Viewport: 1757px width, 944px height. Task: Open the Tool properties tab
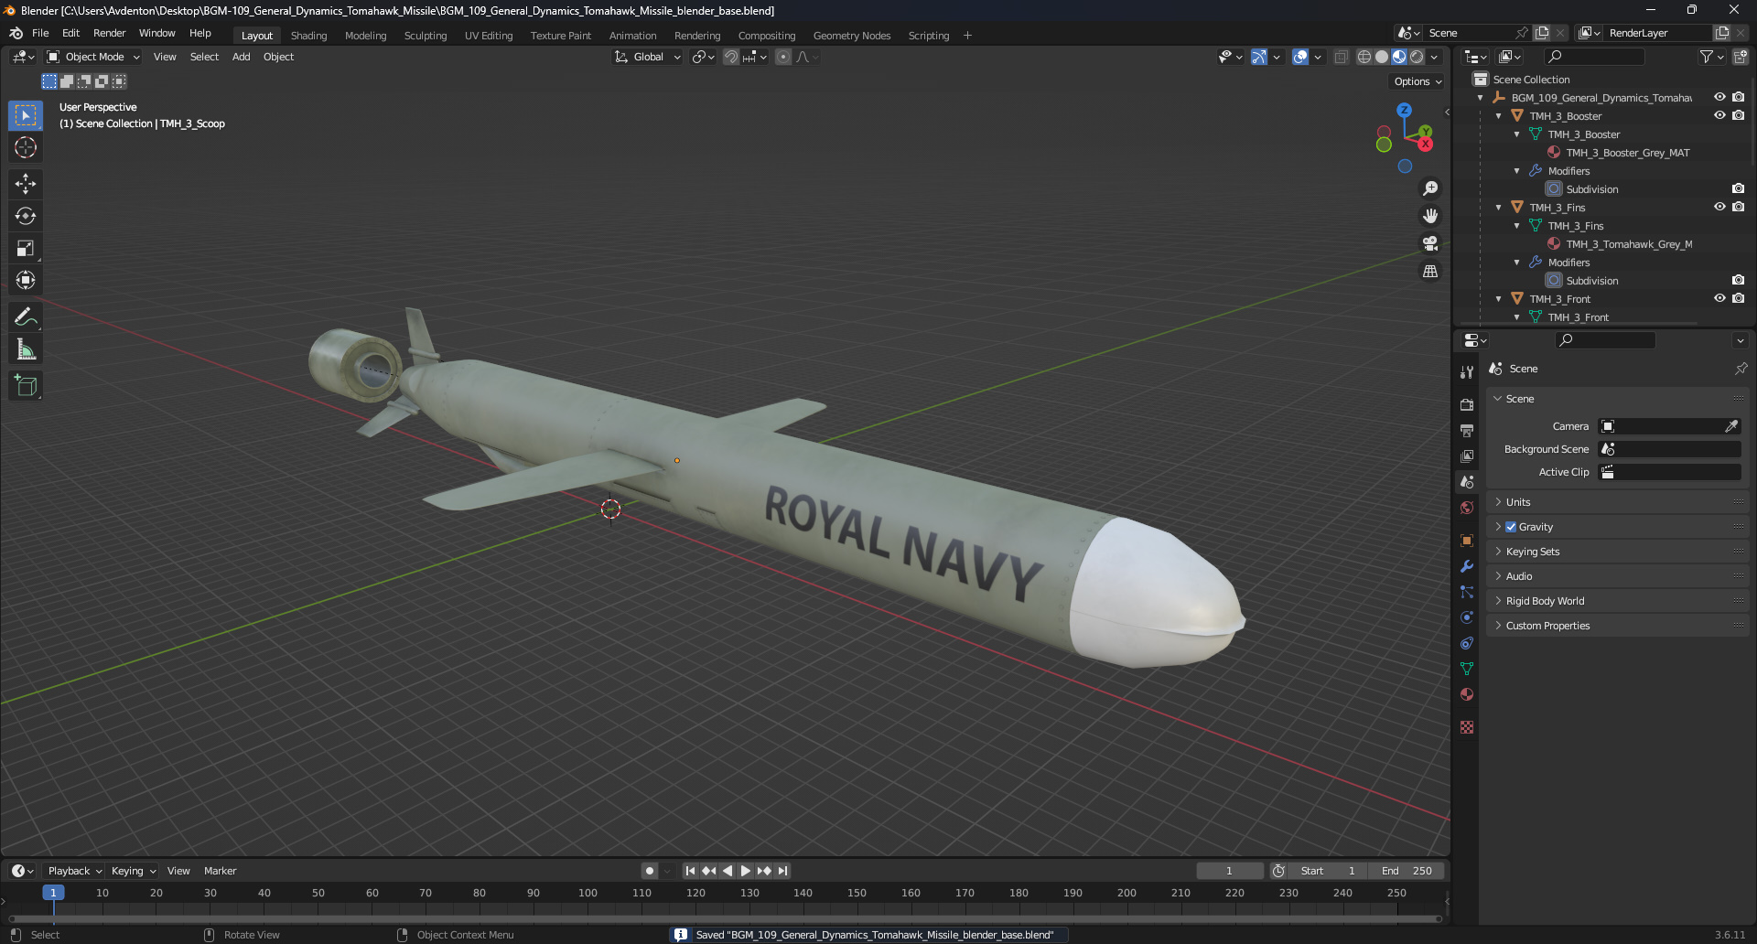click(x=1467, y=372)
